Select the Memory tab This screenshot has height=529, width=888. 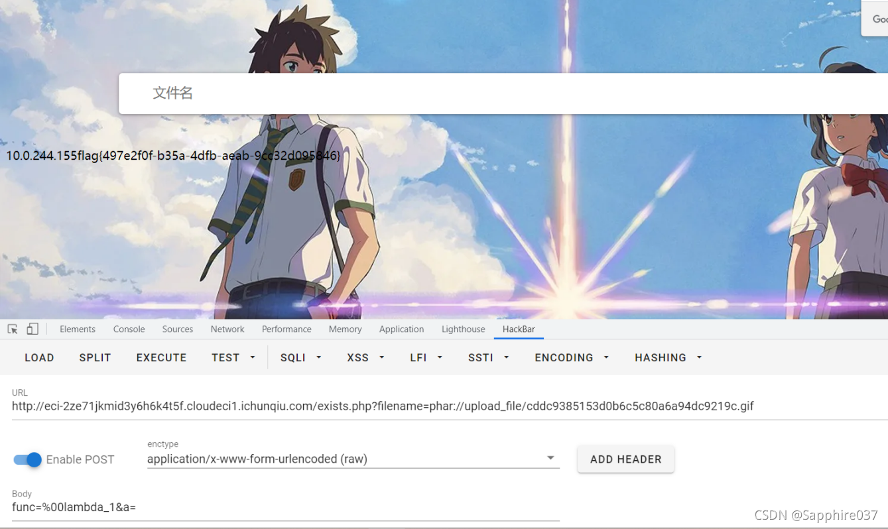click(345, 329)
